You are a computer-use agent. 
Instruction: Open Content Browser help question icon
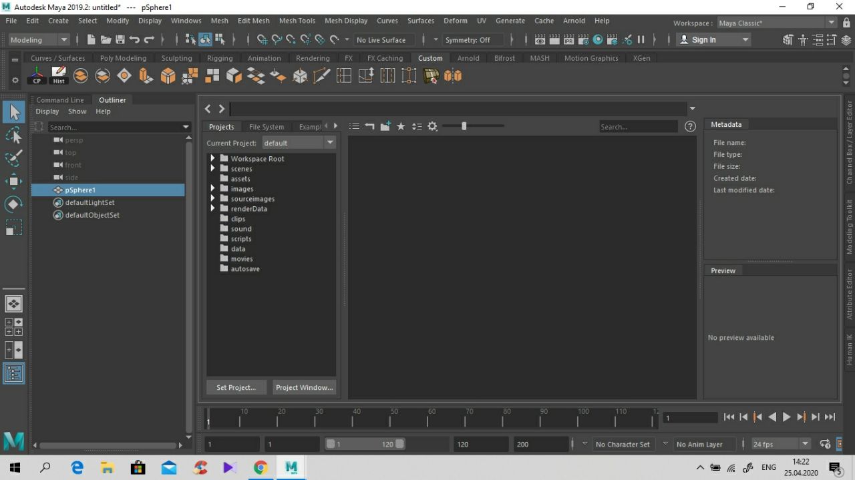[x=691, y=126]
